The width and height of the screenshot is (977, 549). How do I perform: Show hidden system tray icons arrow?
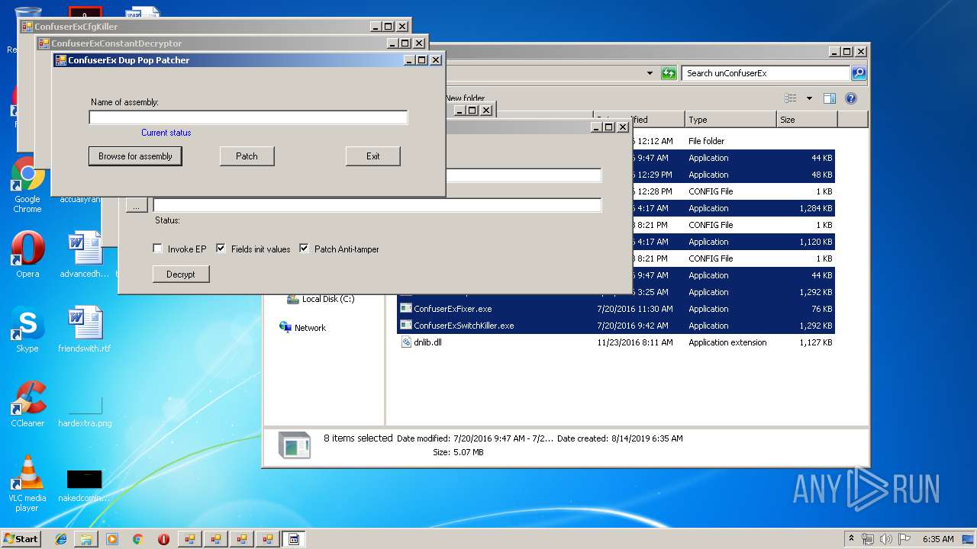851,538
